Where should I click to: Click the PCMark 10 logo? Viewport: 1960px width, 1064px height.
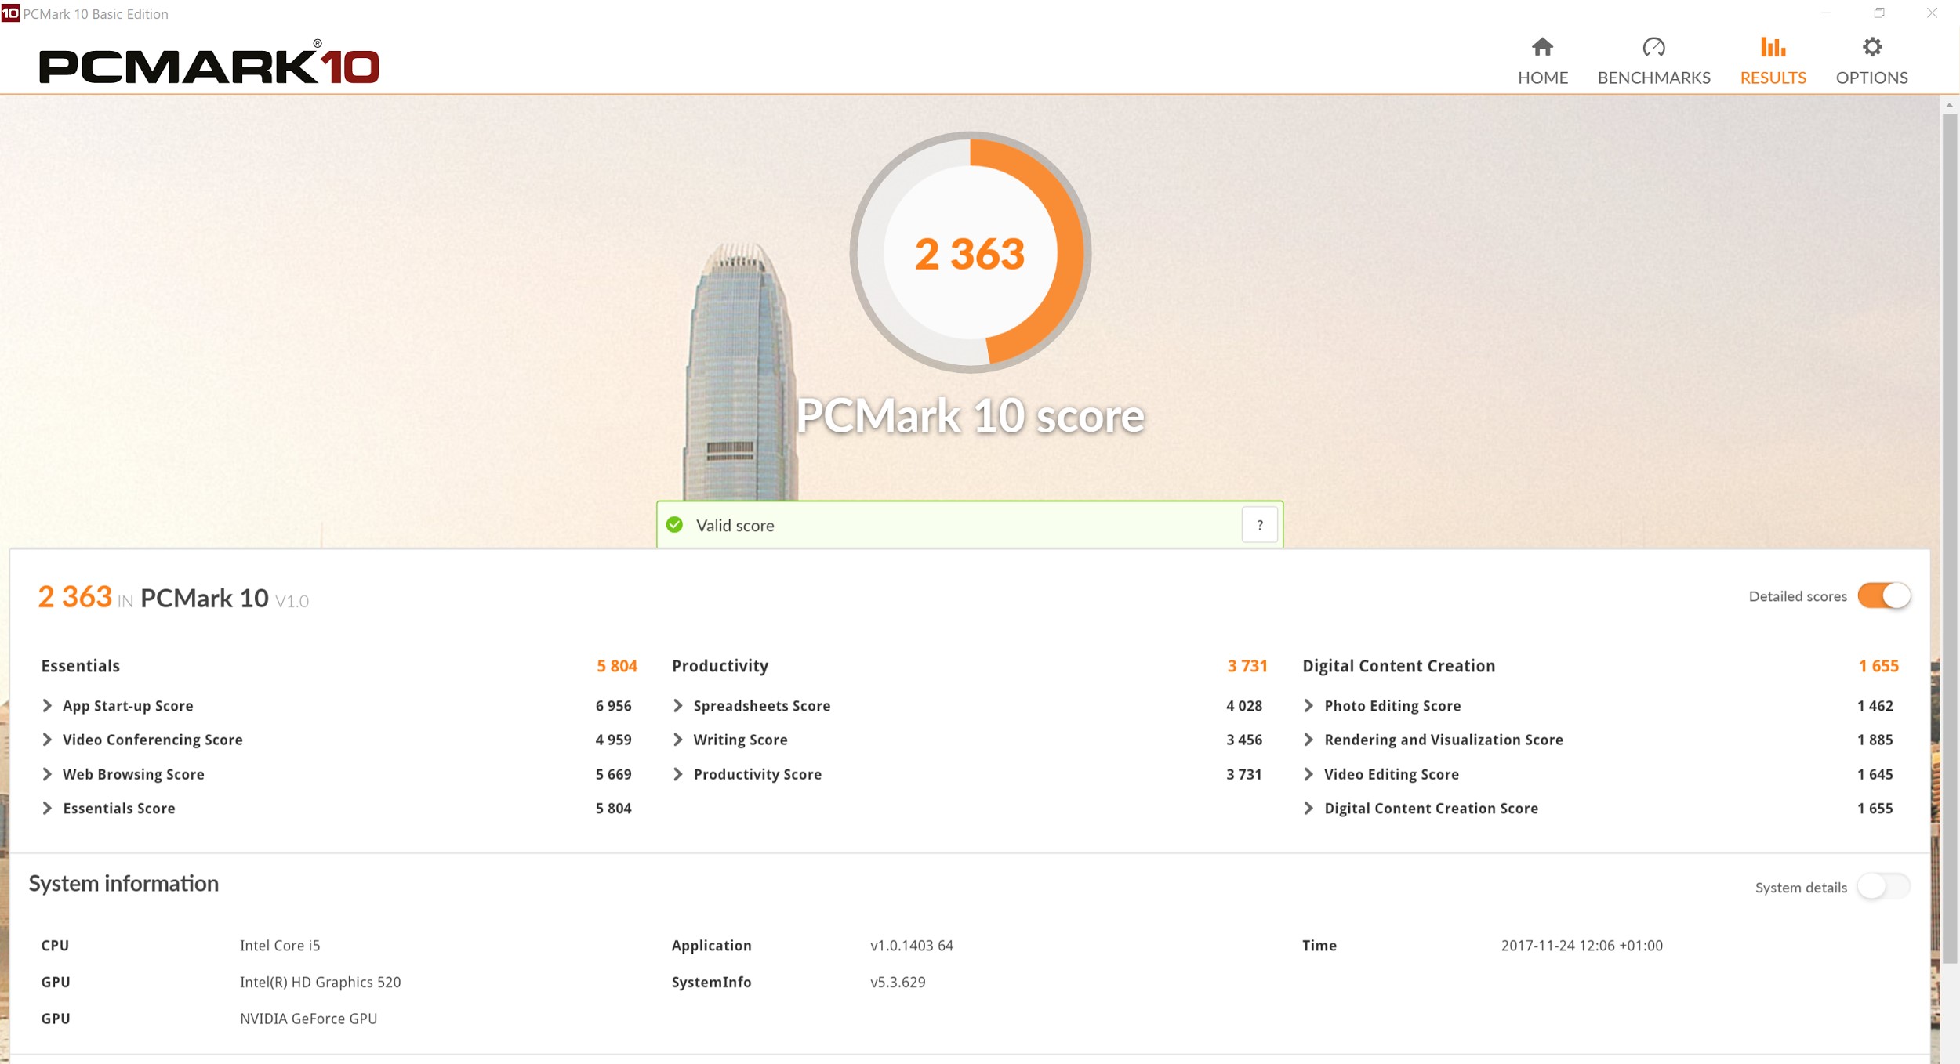209,63
